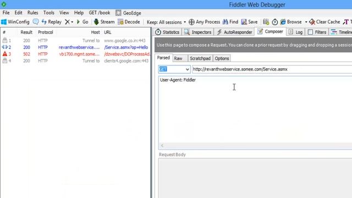Click the Protocol column header
352x198 pixels.
46,32
